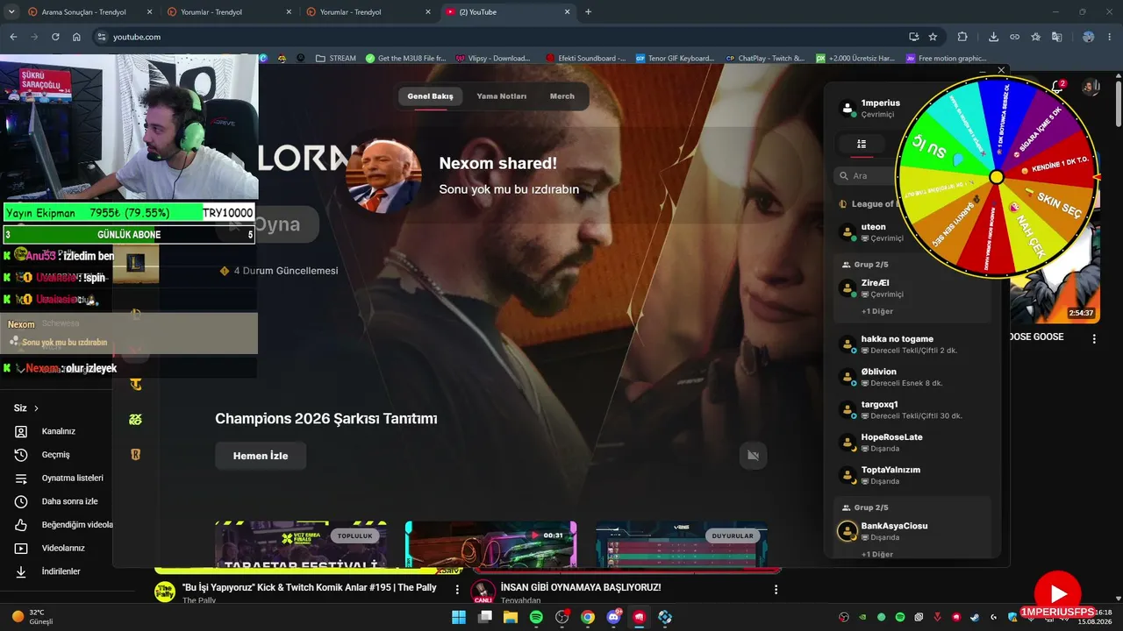Select the Yama Notları tab
The height and width of the screenshot is (631, 1123).
[x=502, y=96]
